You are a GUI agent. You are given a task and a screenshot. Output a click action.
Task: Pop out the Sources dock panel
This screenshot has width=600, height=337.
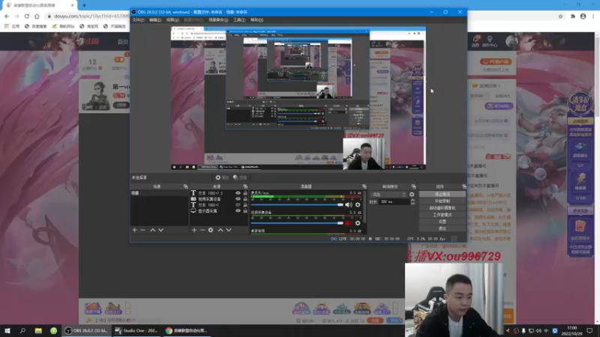coord(245,186)
